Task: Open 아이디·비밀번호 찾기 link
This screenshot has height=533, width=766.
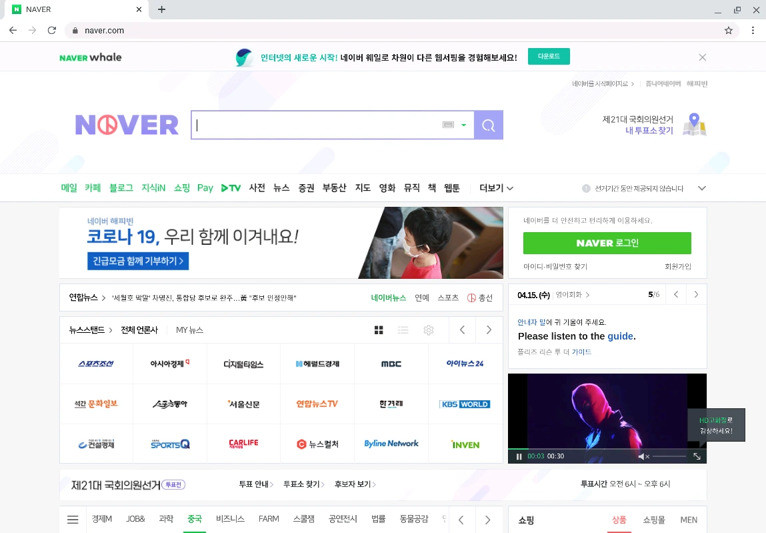Action: 555,267
